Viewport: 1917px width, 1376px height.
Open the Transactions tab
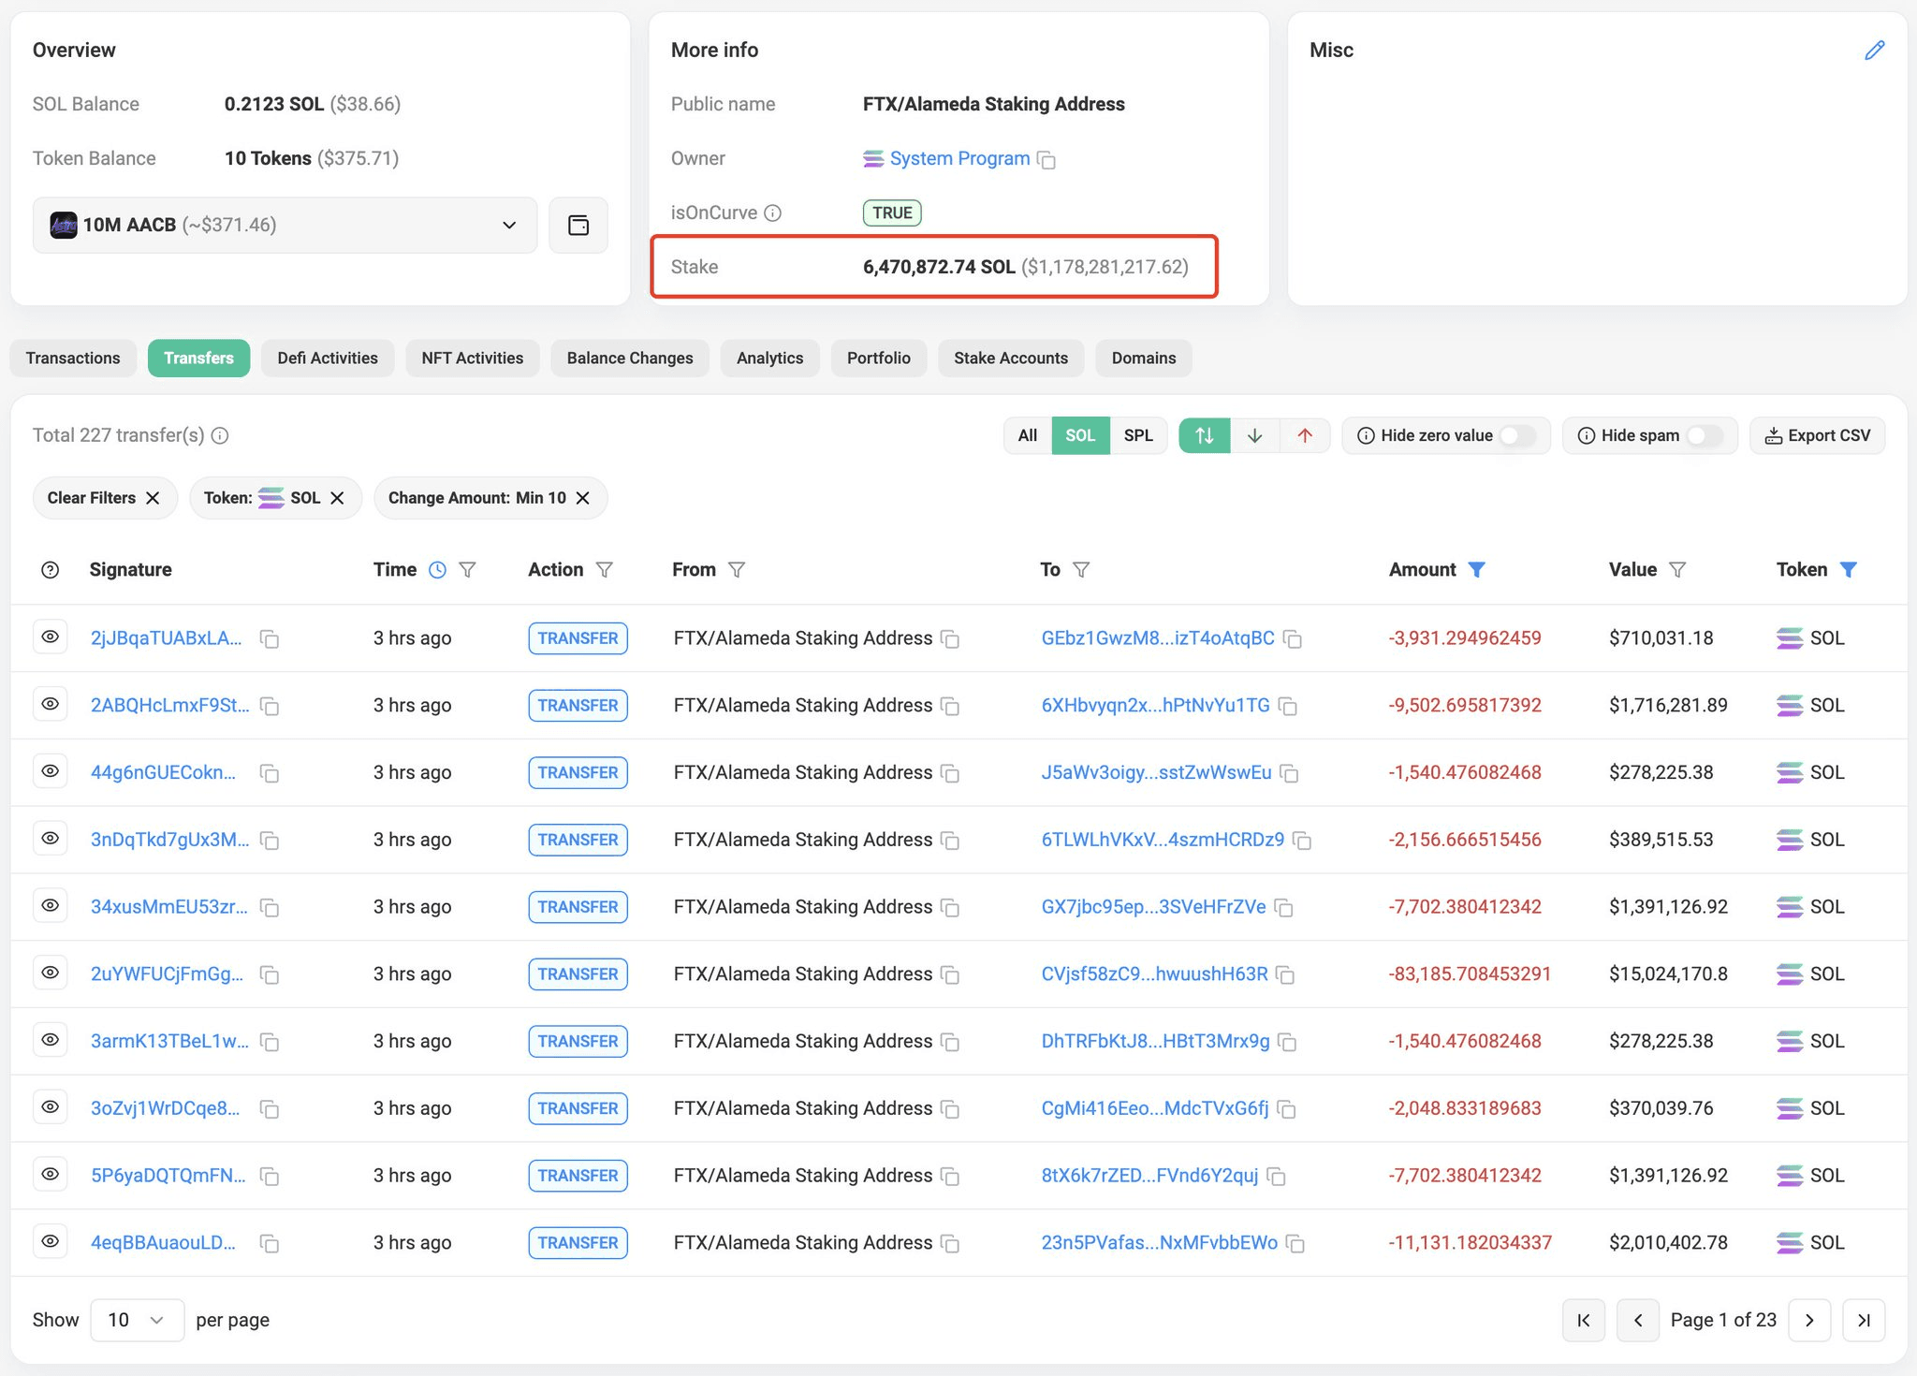tap(73, 359)
